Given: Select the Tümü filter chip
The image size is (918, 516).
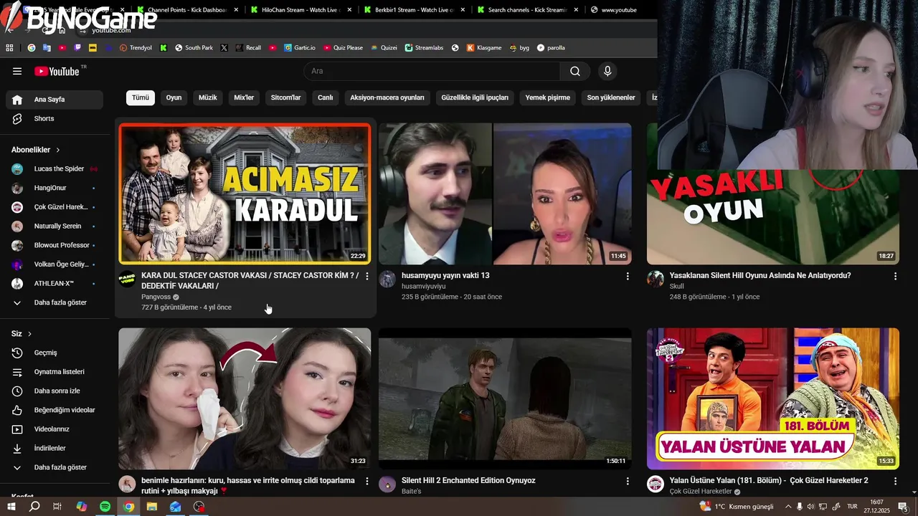Looking at the screenshot, I should [x=141, y=97].
